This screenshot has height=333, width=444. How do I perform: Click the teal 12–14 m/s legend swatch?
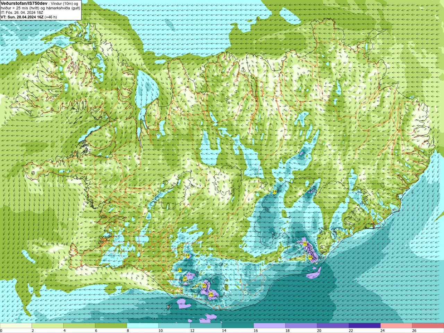(206, 326)
